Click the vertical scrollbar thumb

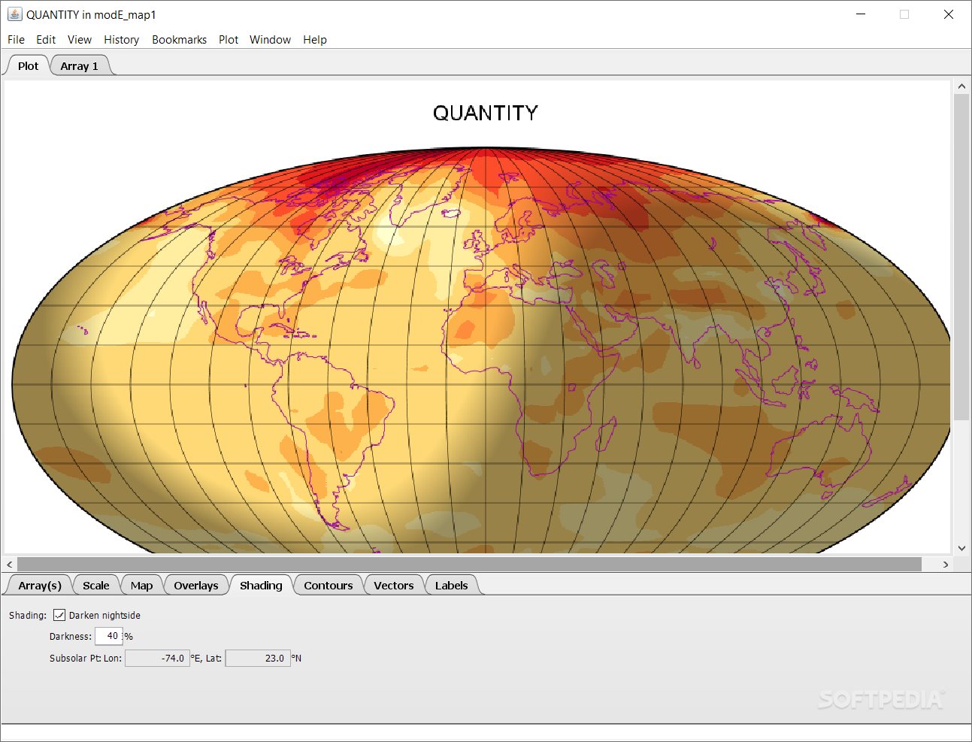[961, 257]
